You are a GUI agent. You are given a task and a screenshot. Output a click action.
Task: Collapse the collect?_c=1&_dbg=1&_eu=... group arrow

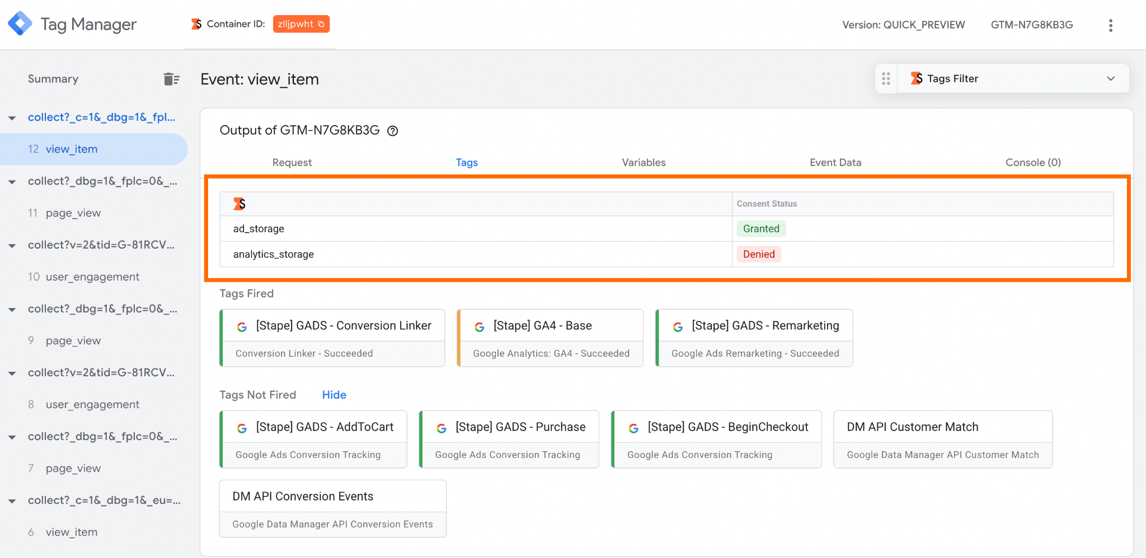pyautogui.click(x=12, y=501)
